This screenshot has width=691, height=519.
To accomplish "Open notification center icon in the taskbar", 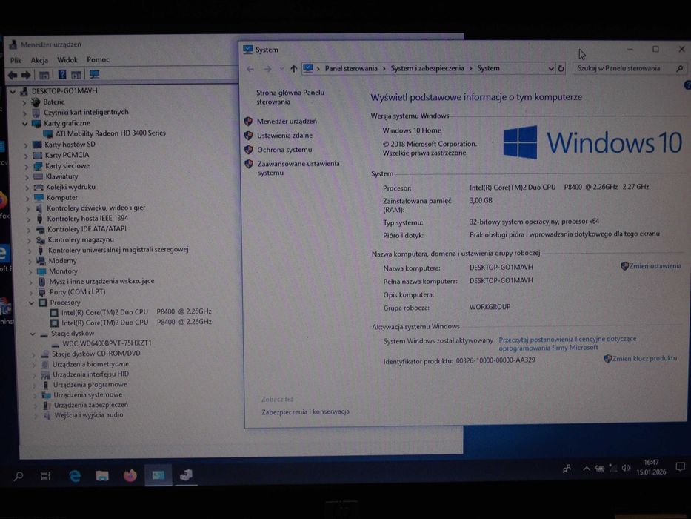I will [681, 467].
